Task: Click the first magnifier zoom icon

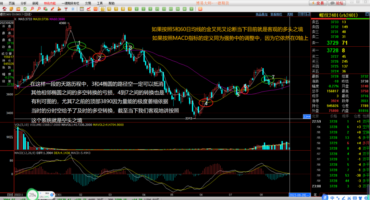Action: 32,9
